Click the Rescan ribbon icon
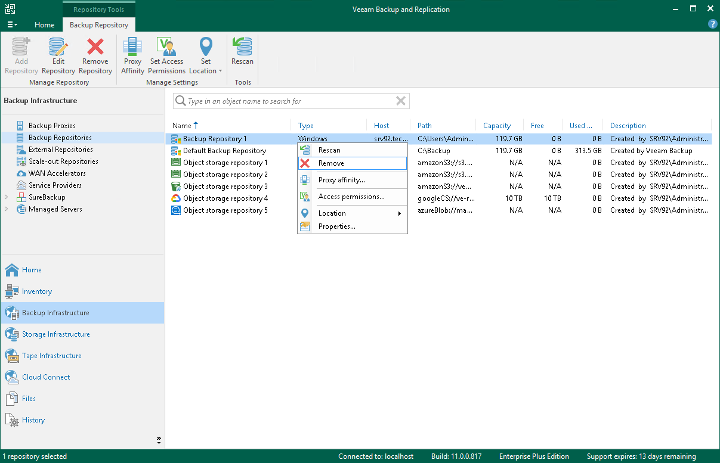Viewport: 720px width, 463px height. point(242,51)
